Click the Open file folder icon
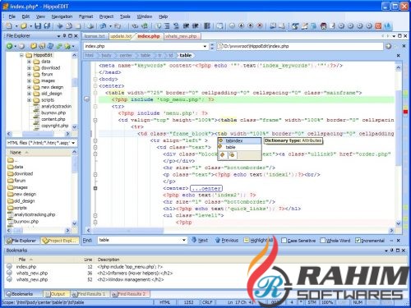Image resolution: width=411 pixels, height=308 pixels. coord(24,26)
